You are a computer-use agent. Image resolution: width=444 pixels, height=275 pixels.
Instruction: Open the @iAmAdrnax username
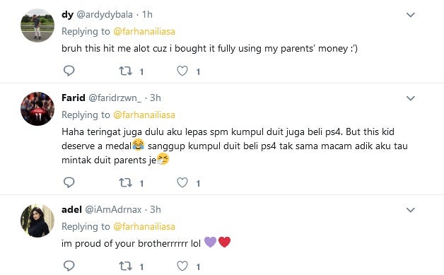[113, 209]
